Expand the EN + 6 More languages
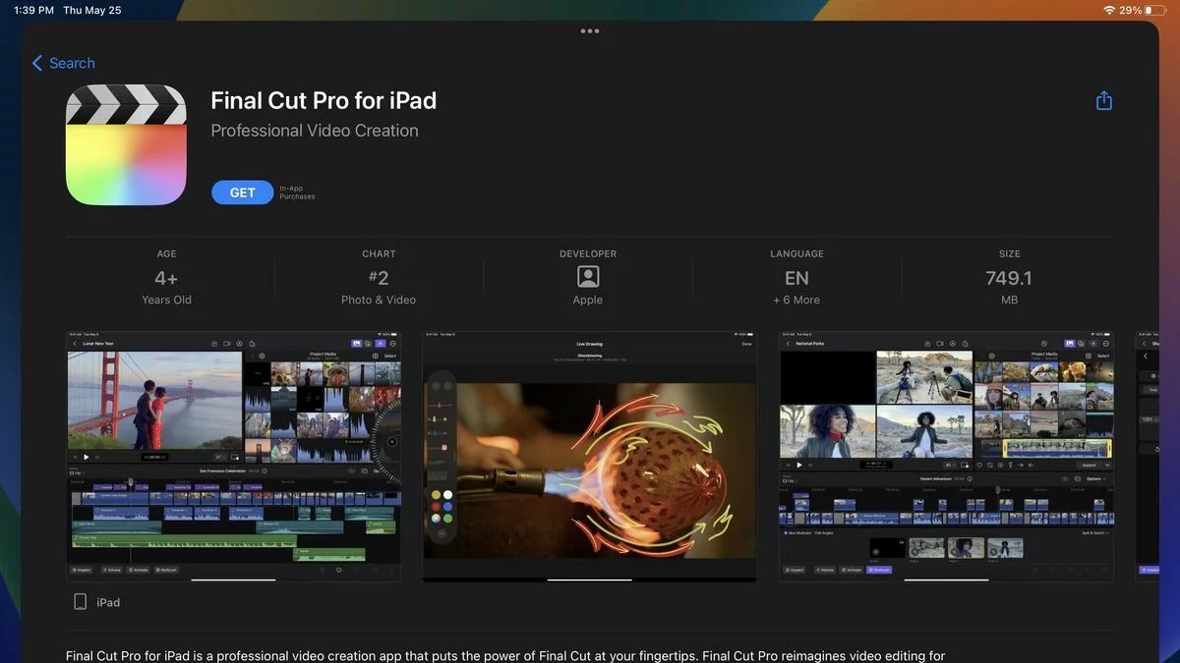This screenshot has height=663, width=1180. 796,277
